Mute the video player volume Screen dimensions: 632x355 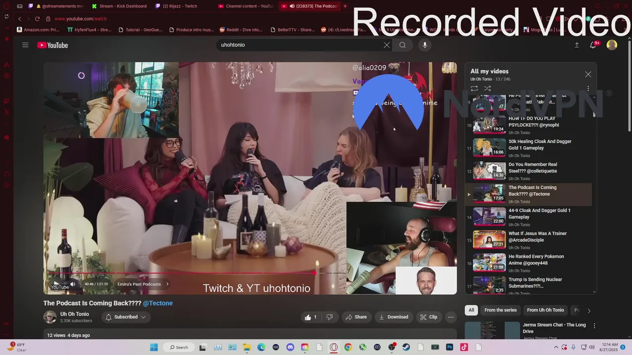click(x=73, y=284)
